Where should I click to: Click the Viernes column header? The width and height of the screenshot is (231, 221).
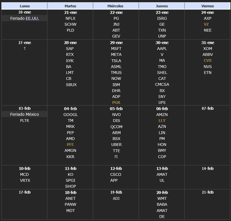[208, 6]
